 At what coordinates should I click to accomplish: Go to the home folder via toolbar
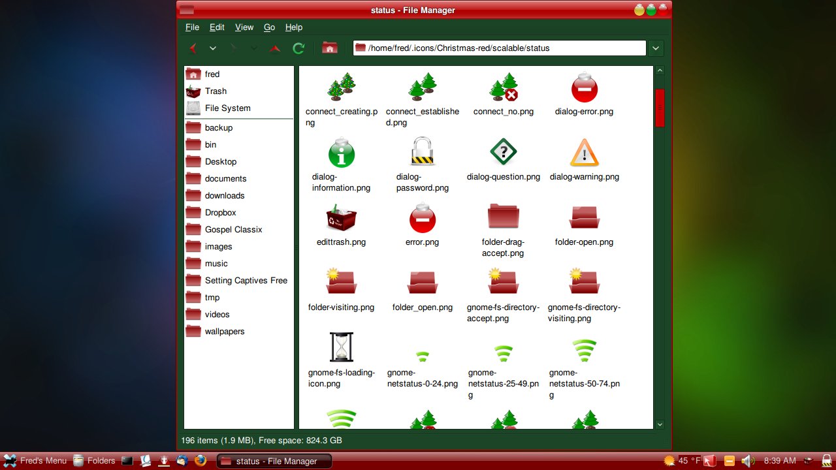pyautogui.click(x=330, y=48)
